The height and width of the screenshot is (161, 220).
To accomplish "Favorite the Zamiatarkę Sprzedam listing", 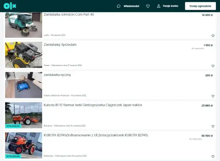I will coord(213,66).
